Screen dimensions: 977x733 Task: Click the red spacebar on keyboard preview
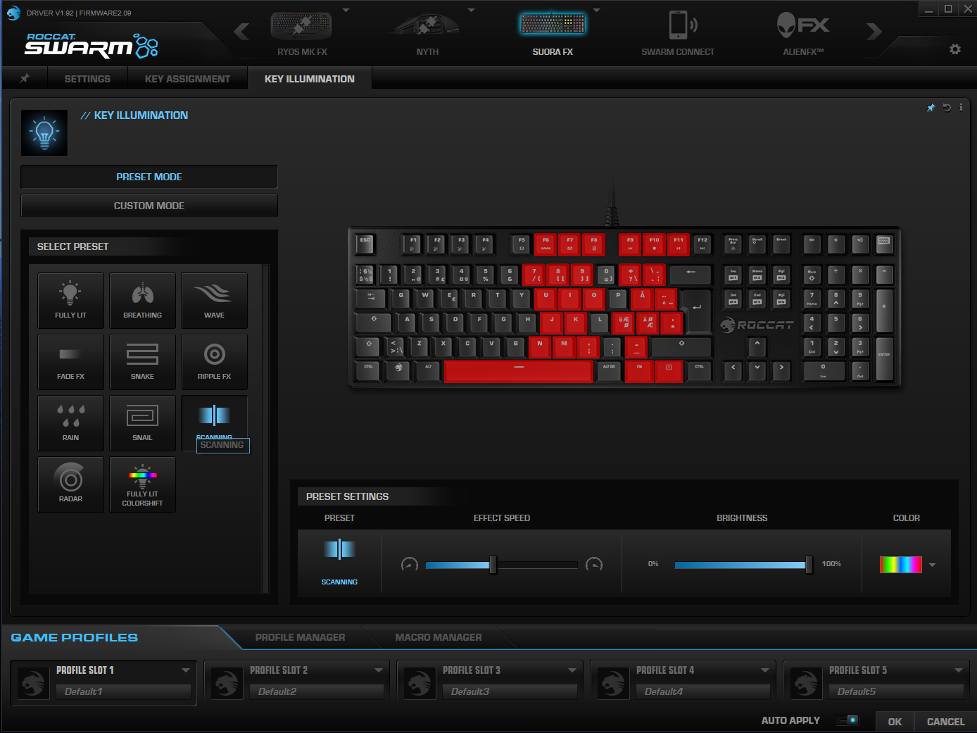(x=519, y=370)
